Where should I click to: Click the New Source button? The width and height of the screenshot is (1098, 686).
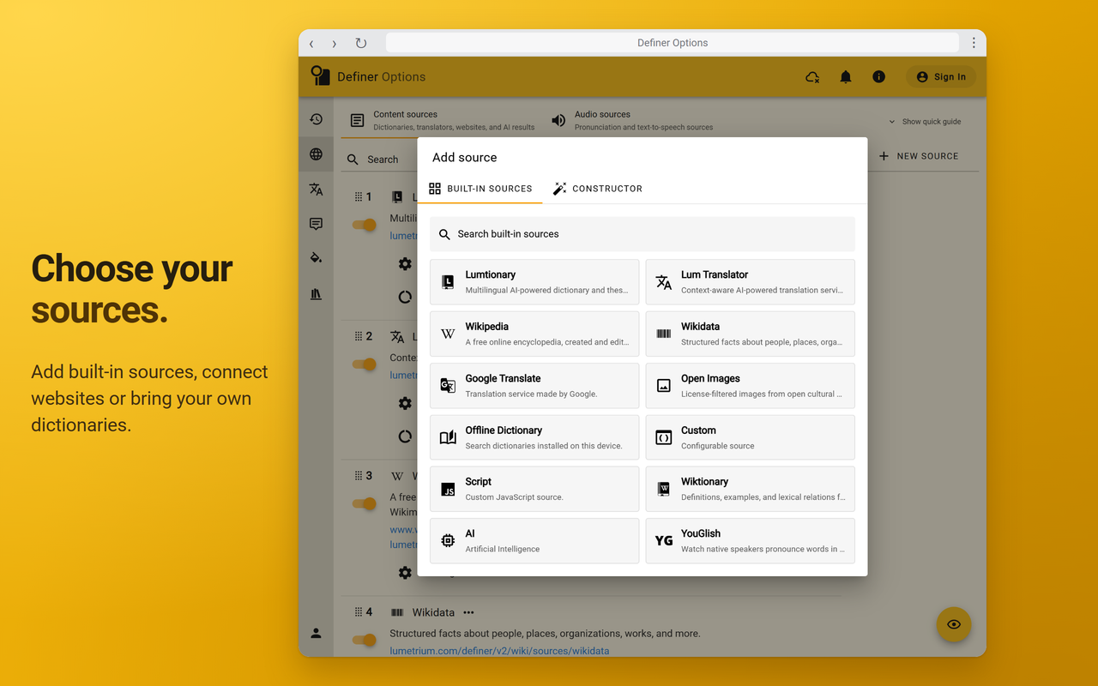919,156
